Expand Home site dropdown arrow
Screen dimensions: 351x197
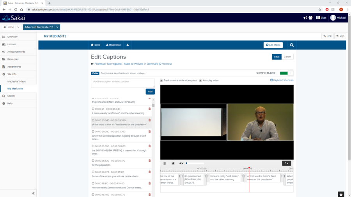pos(18,27)
